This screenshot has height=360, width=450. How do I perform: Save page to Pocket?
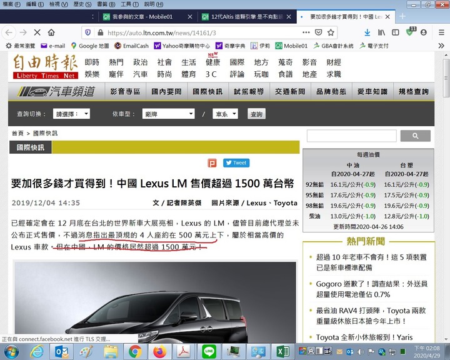[319, 32]
